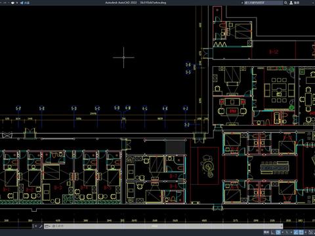Open the user account sign-in icon

pos(291,3)
